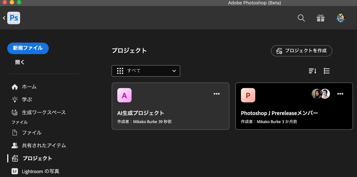The image size is (357, 177).
Task: Open more options on Photoshop J Prerelease card
Action: 340,94
